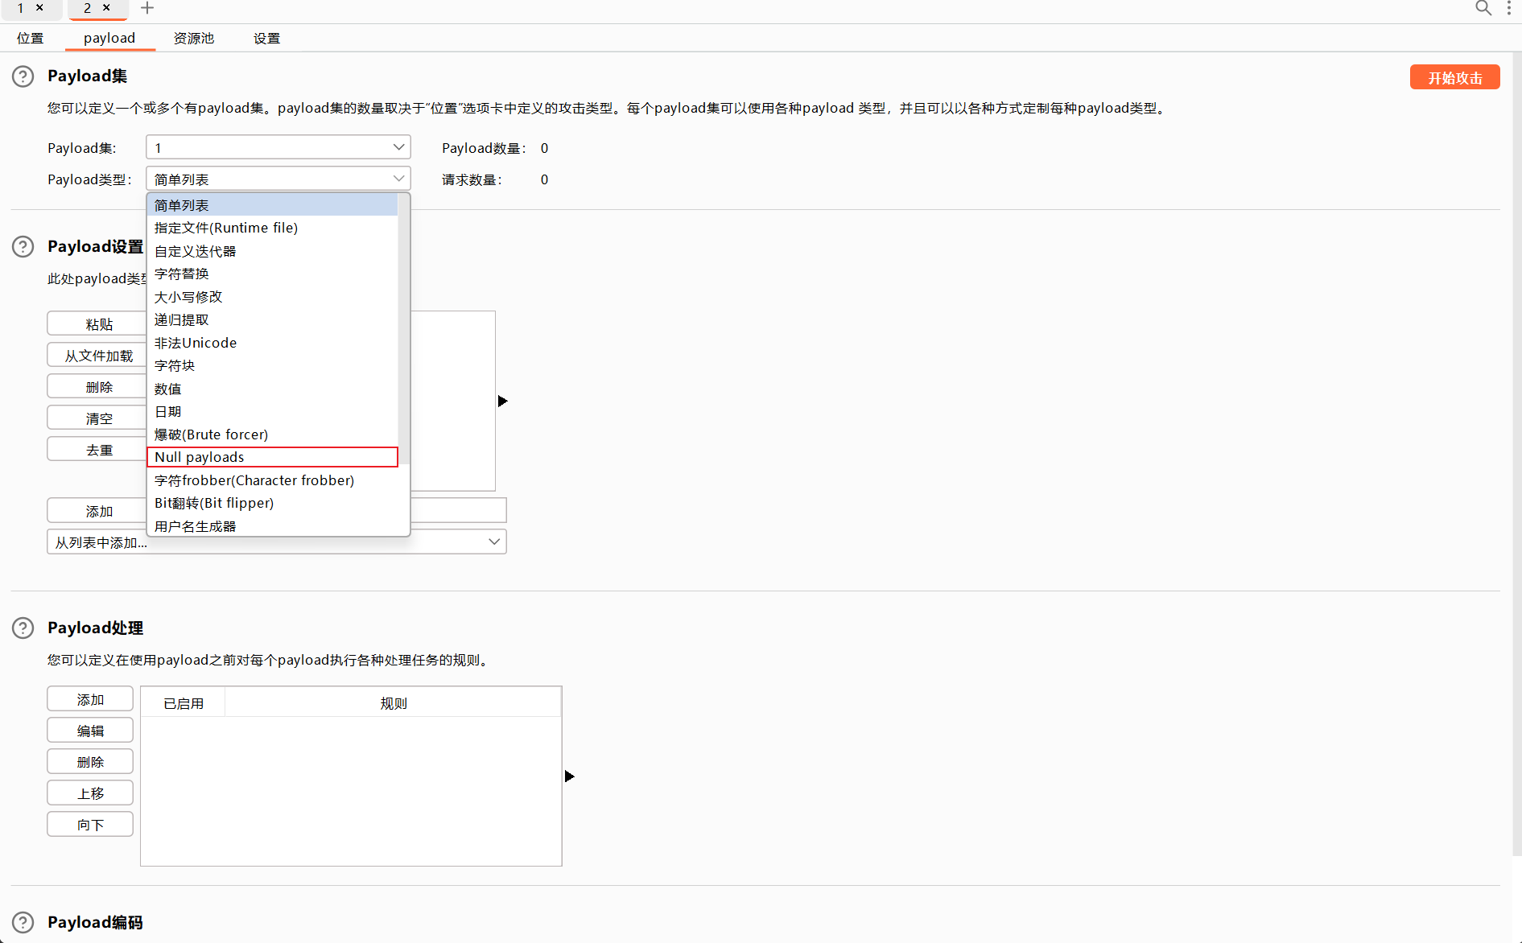Open the payload tab

click(109, 39)
